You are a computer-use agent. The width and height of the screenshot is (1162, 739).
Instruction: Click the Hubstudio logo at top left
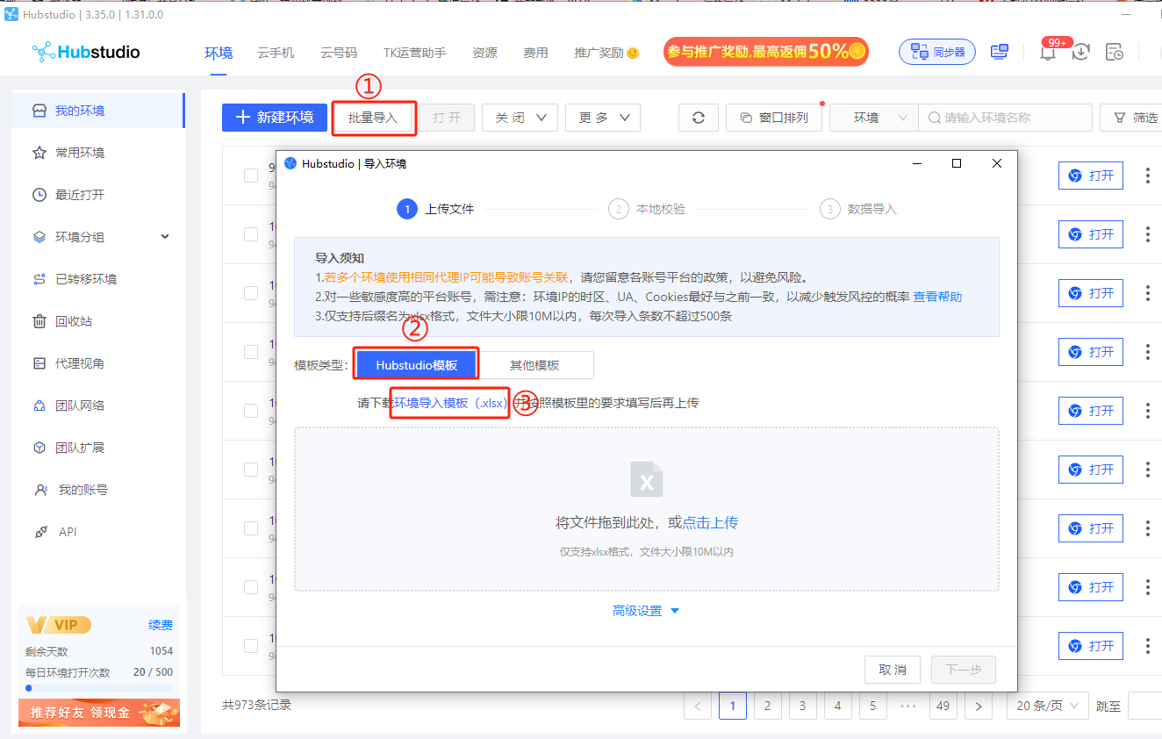pos(86,52)
